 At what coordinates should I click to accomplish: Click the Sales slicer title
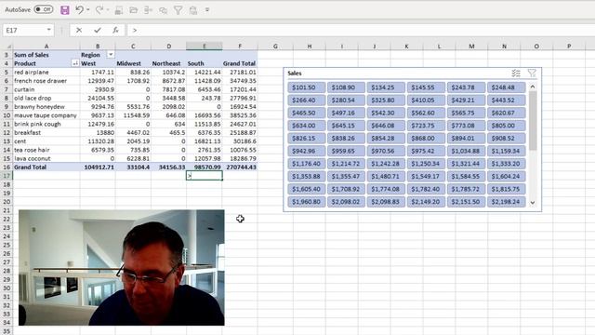[295, 74]
